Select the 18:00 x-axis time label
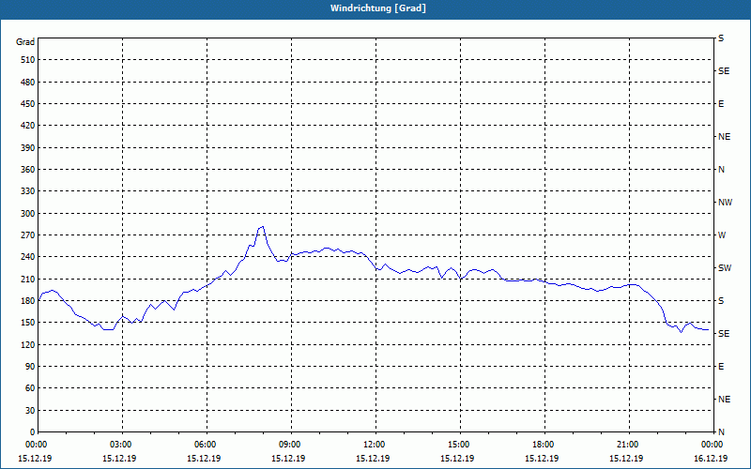 tap(545, 445)
